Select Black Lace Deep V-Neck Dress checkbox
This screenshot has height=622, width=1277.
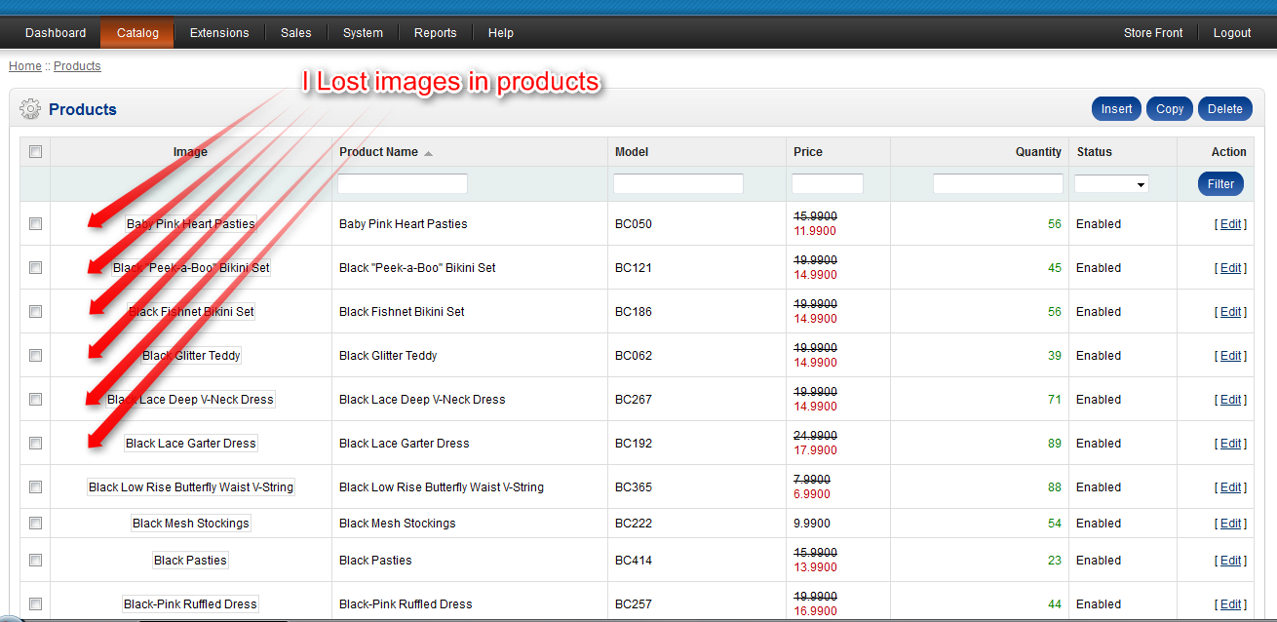[x=35, y=399]
